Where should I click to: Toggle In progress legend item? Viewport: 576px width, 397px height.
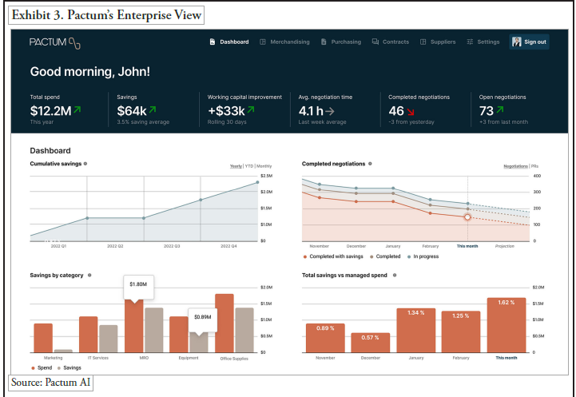(423, 256)
